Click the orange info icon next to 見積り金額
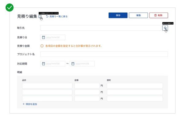 pyautogui.click(x=42, y=46)
